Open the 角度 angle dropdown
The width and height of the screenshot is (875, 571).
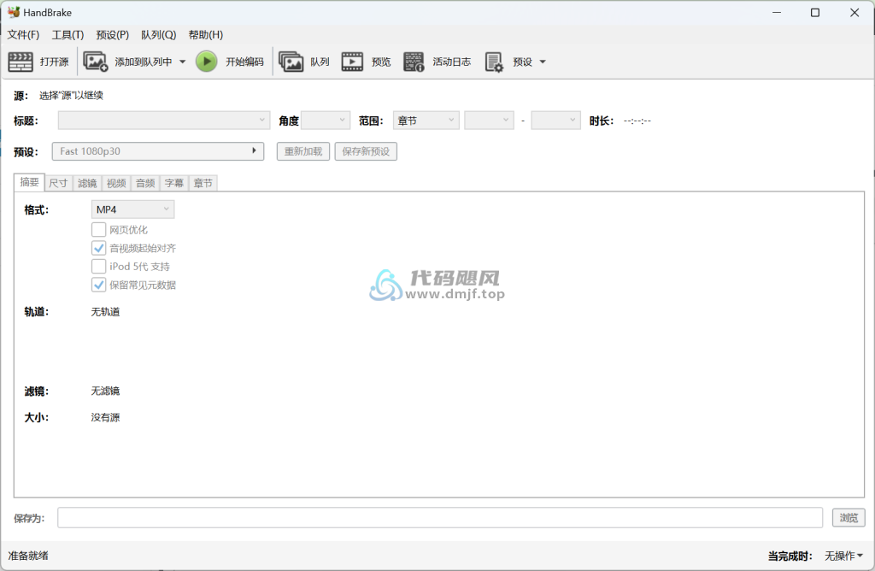(x=326, y=121)
